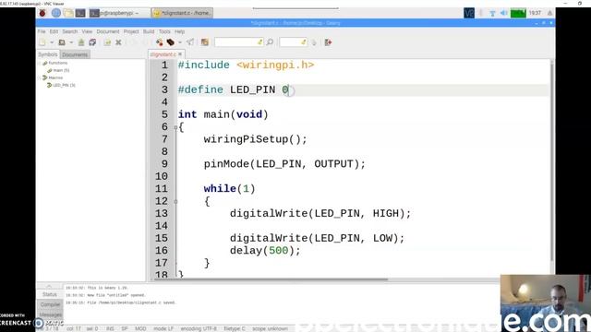Click the New file toolbar icon
Screen dimensions: 591x332
click(42, 42)
